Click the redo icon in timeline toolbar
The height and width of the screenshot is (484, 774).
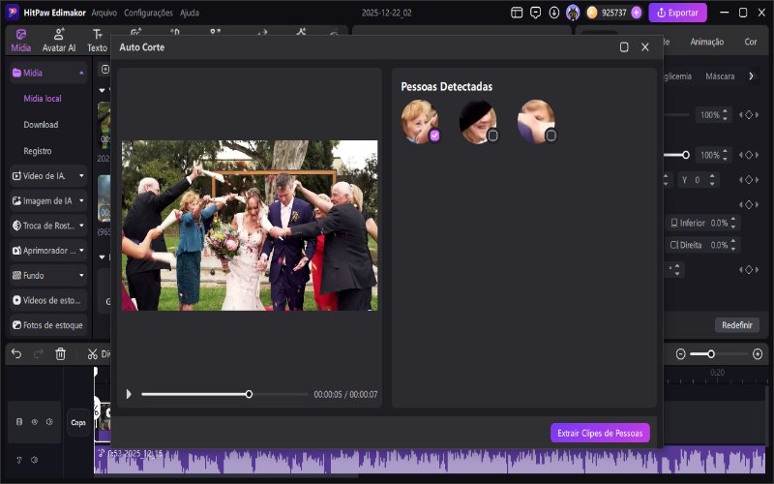38,353
